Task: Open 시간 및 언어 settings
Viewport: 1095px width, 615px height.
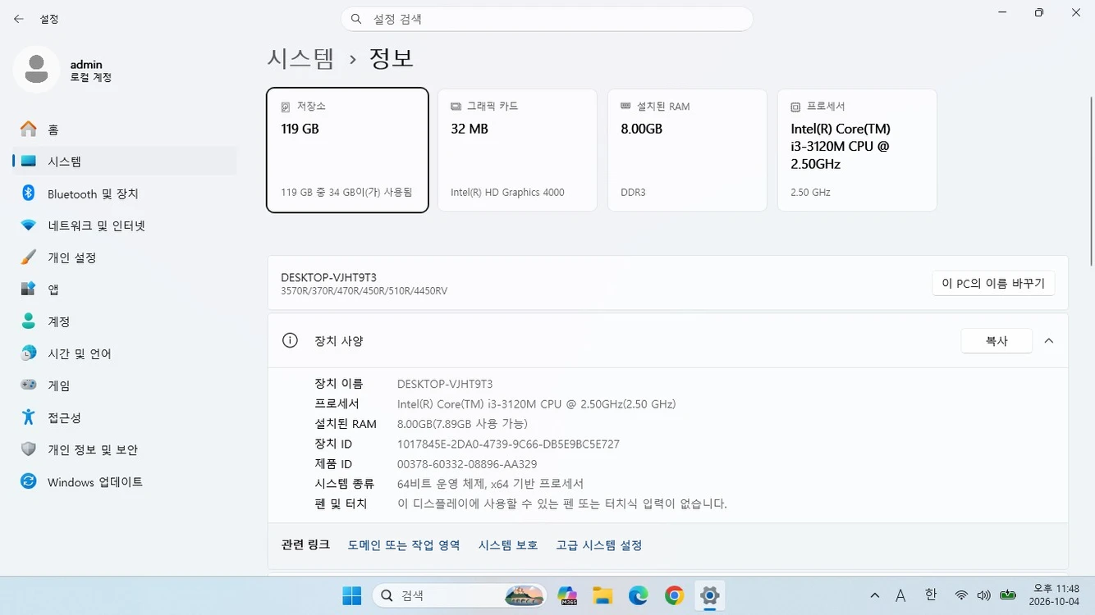Action: [x=125, y=353]
